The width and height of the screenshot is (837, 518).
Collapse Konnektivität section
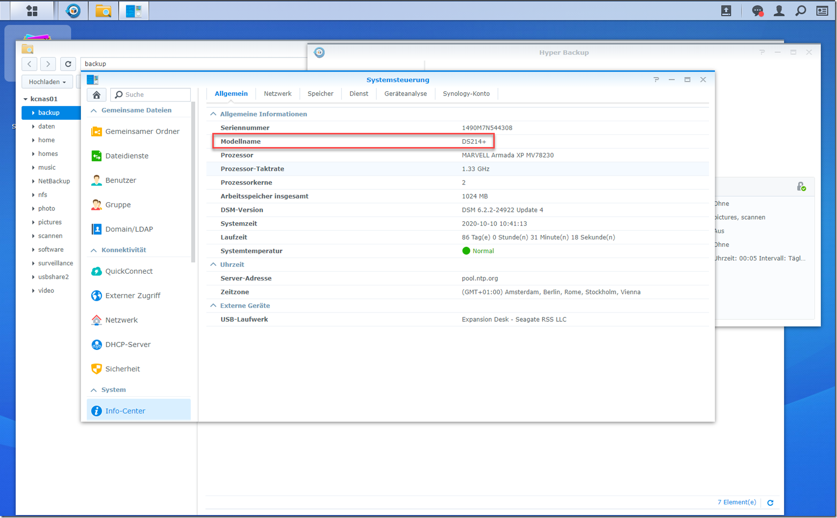point(94,250)
